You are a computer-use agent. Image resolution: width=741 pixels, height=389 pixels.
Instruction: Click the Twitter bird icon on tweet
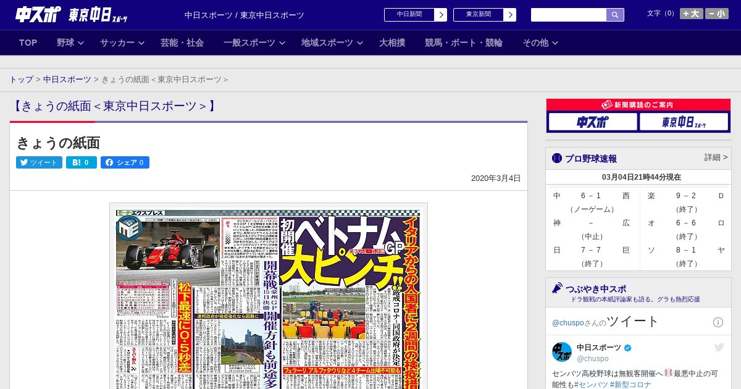[x=719, y=348]
